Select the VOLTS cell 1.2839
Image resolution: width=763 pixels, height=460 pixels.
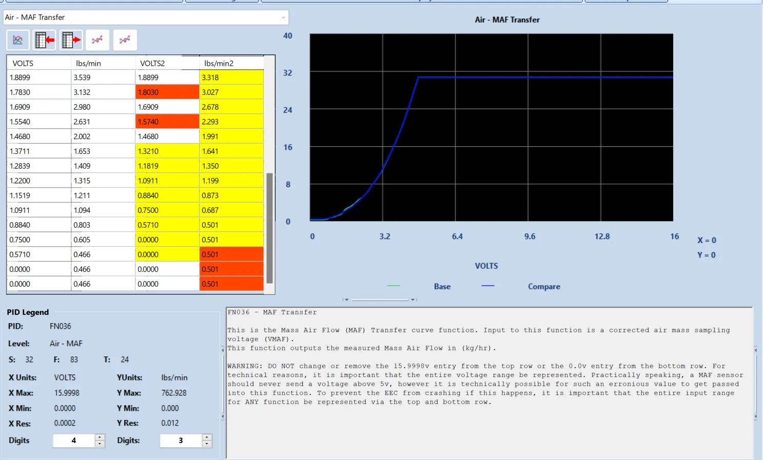coord(39,166)
